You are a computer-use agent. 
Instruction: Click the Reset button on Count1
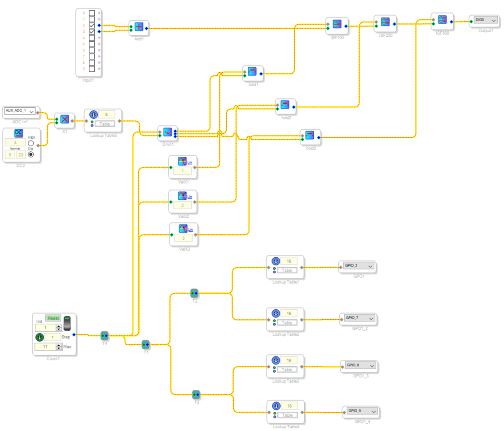click(53, 318)
